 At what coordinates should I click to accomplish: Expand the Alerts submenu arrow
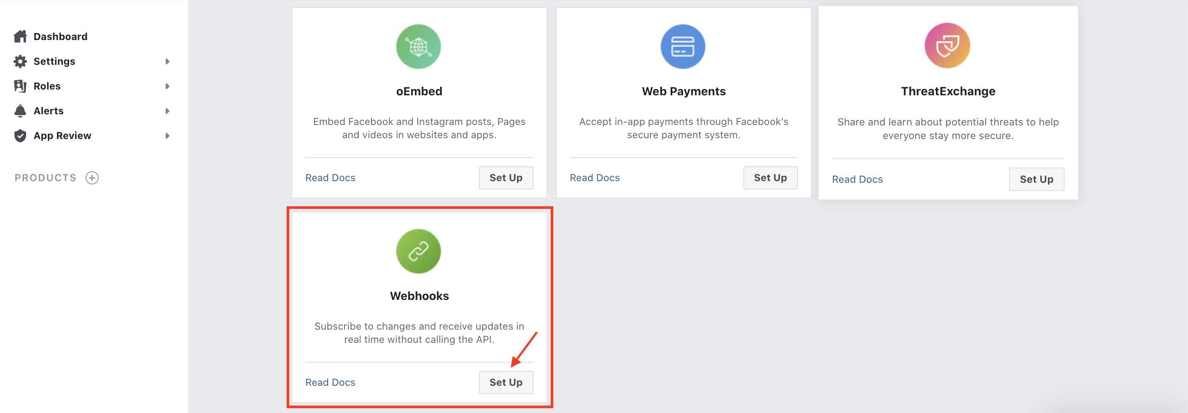point(167,111)
